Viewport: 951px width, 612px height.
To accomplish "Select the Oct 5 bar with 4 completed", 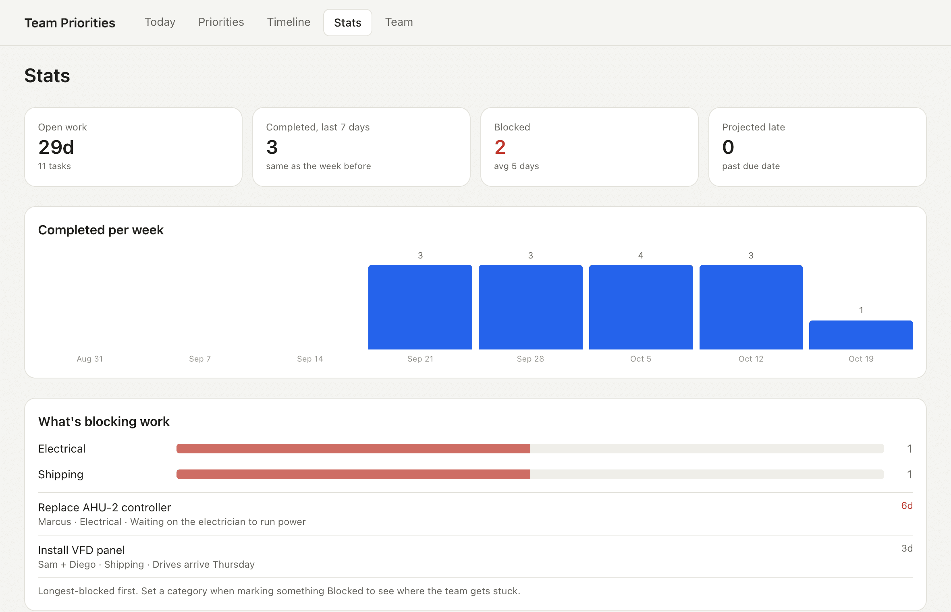I will point(641,307).
